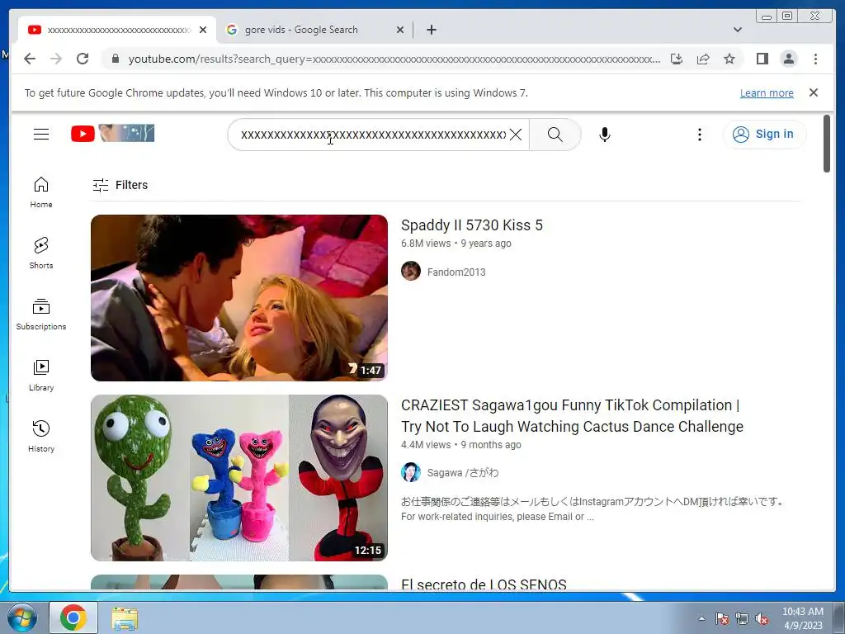Open the Cactus Dance Challenge compilation thumbnail
Viewport: 845px width, 634px height.
(x=239, y=478)
